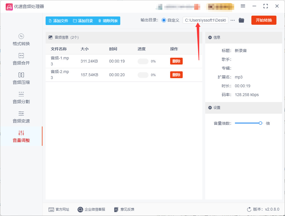This screenshot has height=216, width=285.
Task: Click the 版本 v2.0.8.0 text
Action: pos(266,209)
